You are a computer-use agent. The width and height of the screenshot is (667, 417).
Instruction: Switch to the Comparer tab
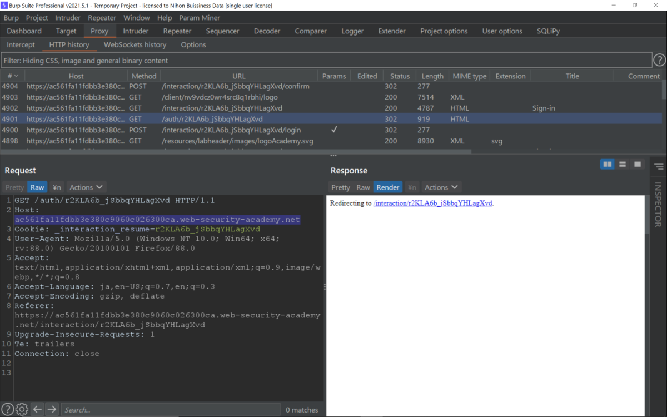[x=311, y=31]
